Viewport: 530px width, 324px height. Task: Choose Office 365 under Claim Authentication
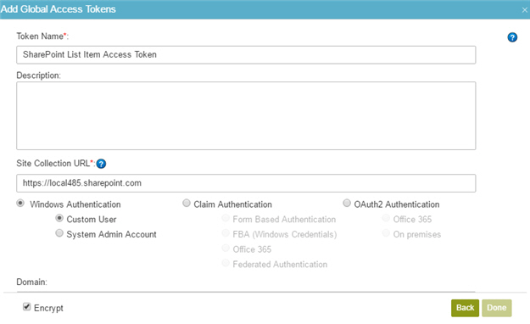coord(226,249)
